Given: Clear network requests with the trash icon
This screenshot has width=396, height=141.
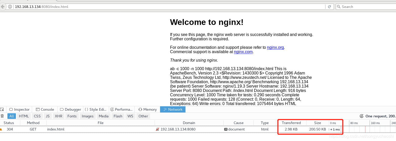Looking at the screenshot, I should coord(2,116).
